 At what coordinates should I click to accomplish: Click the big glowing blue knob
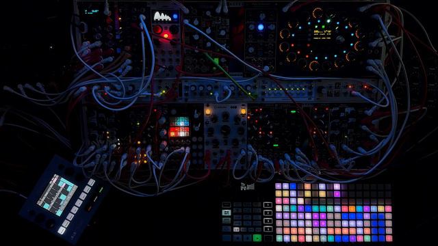pyautogui.click(x=261, y=27)
